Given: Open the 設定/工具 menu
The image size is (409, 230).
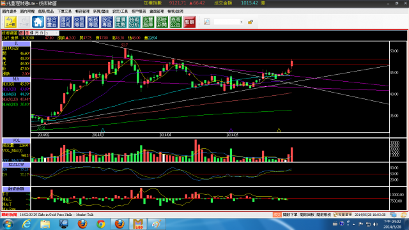Looking at the screenshot, I should click(120, 11).
